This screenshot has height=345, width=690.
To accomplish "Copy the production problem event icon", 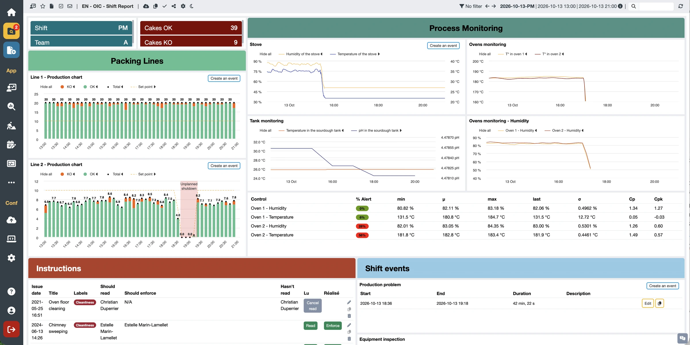I will point(660,303).
